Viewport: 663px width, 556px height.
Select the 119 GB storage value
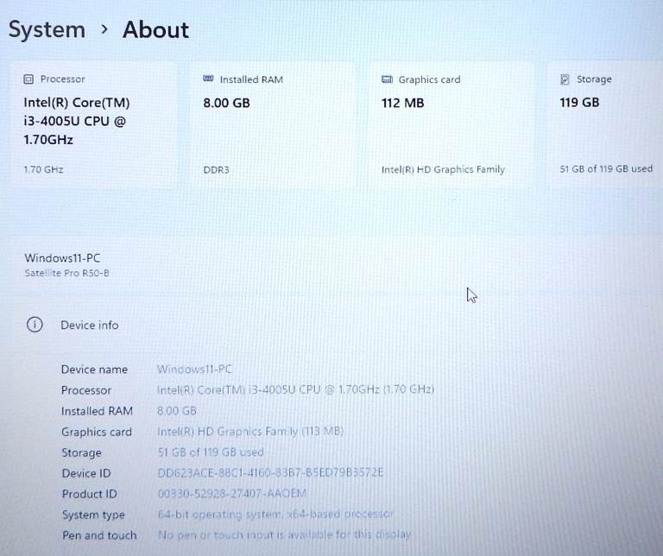pyautogui.click(x=579, y=103)
